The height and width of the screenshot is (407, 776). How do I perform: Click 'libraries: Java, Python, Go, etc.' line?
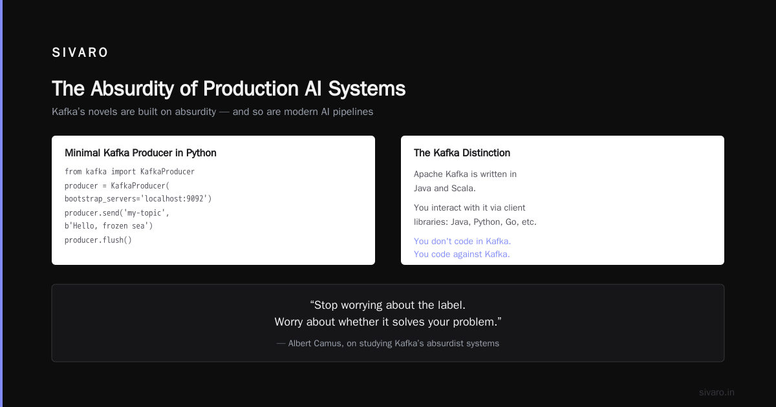point(475,222)
